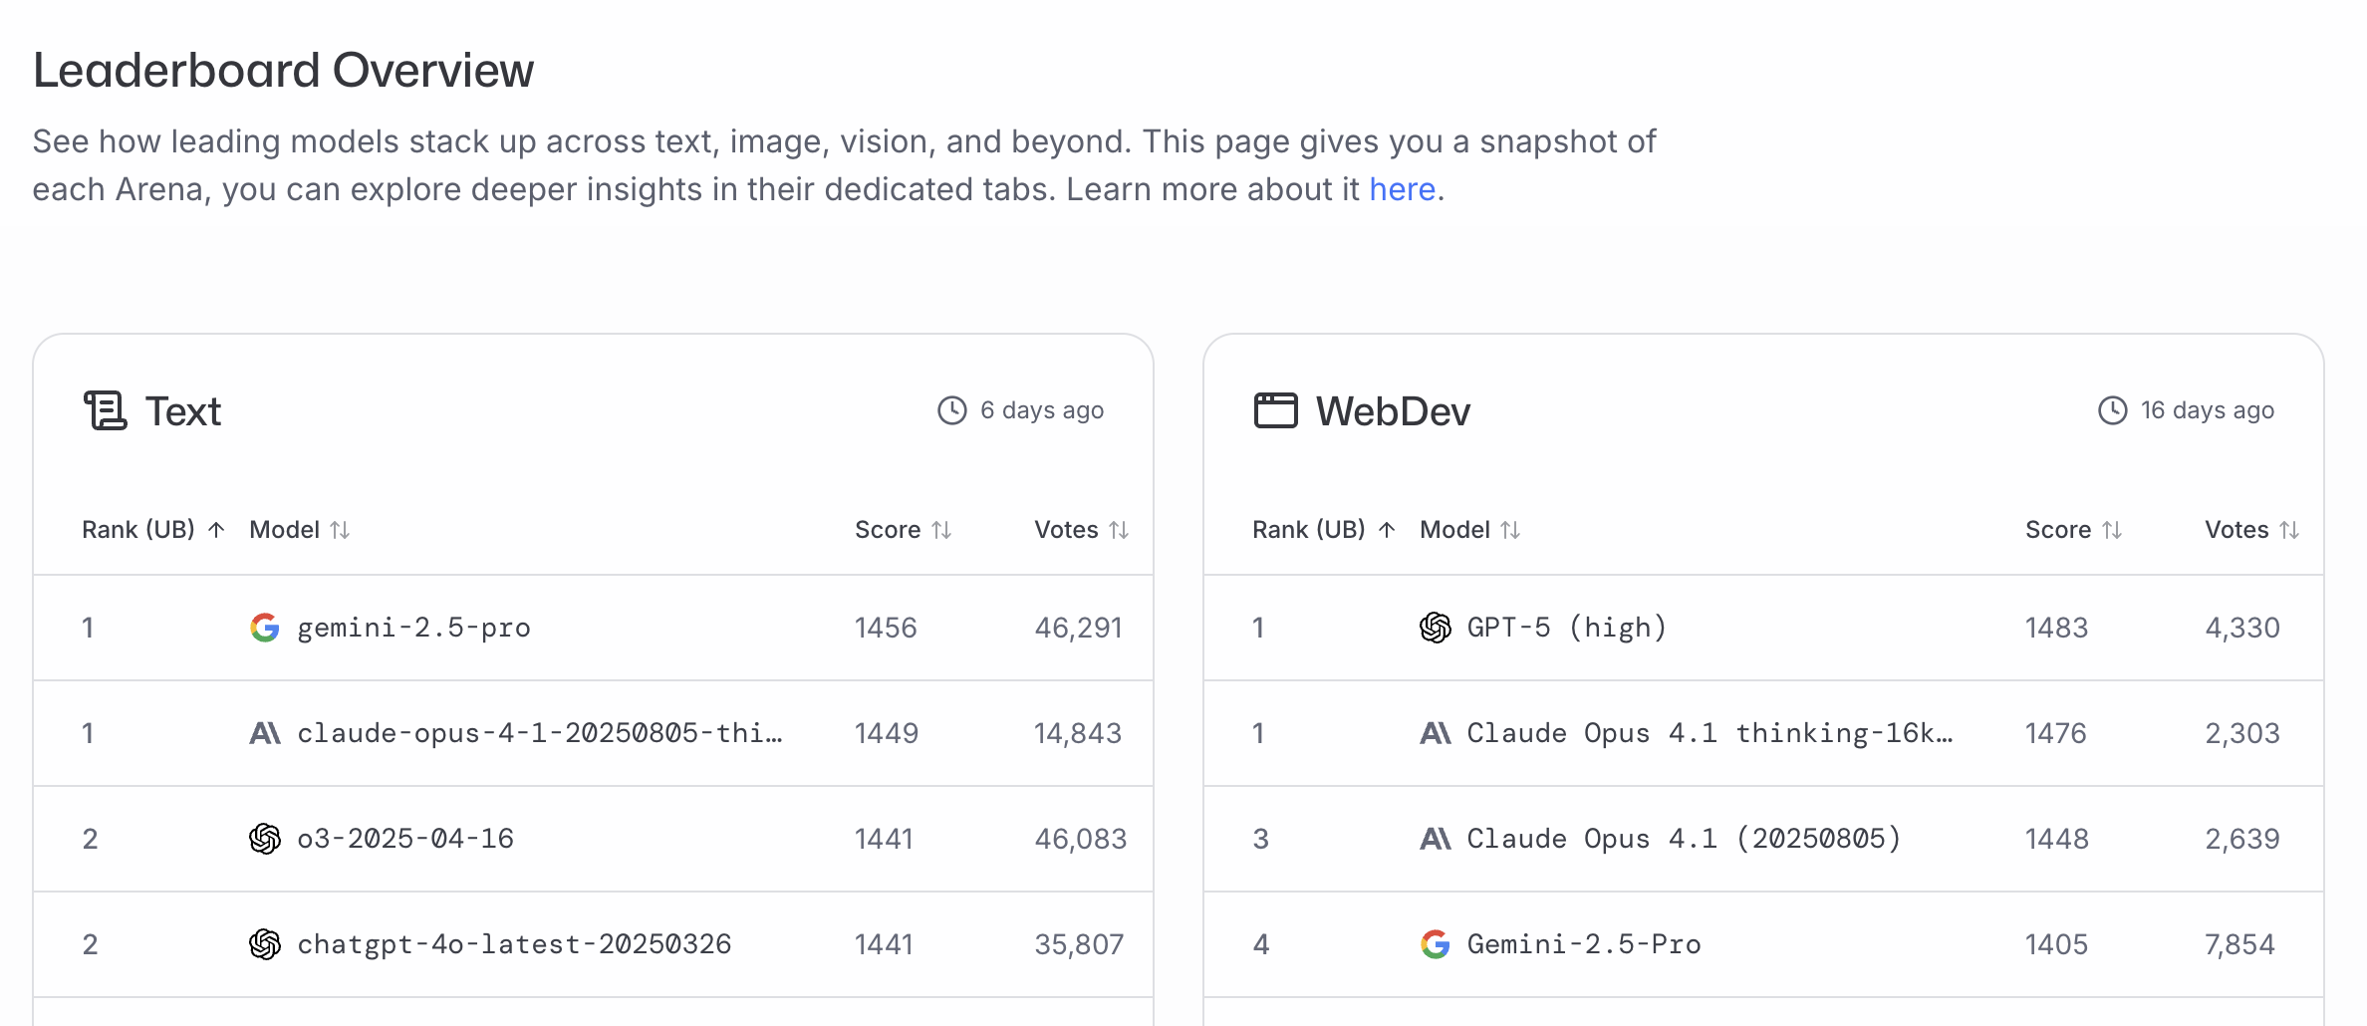
Task: Click the '6 days ago' timestamp
Action: 1042,410
